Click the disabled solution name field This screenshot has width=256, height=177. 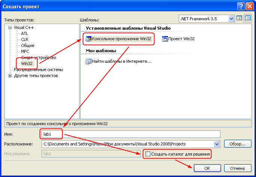point(91,154)
